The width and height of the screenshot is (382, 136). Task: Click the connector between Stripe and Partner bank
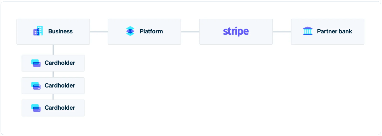click(x=282, y=32)
